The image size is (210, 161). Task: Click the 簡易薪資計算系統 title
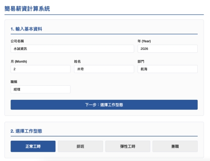point(27,9)
